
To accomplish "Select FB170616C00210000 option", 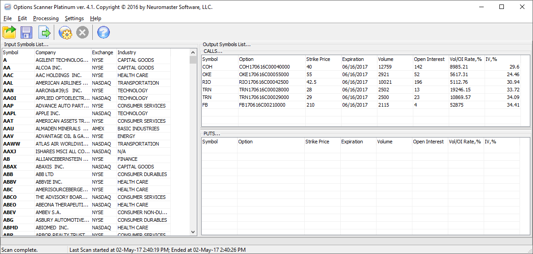I will pos(262,105).
